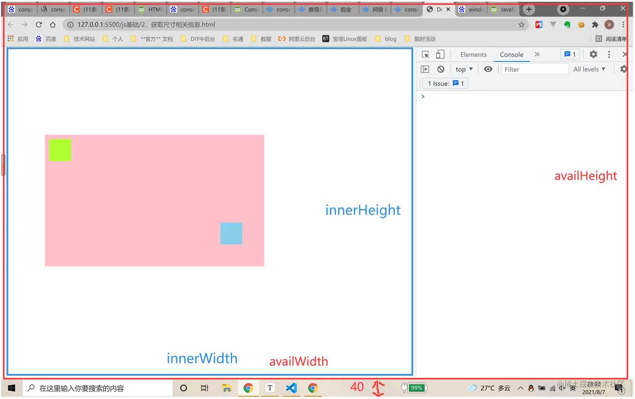Switch to the 掘金 browser tab
Viewport: 635px width, 399px height.
[x=343, y=9]
